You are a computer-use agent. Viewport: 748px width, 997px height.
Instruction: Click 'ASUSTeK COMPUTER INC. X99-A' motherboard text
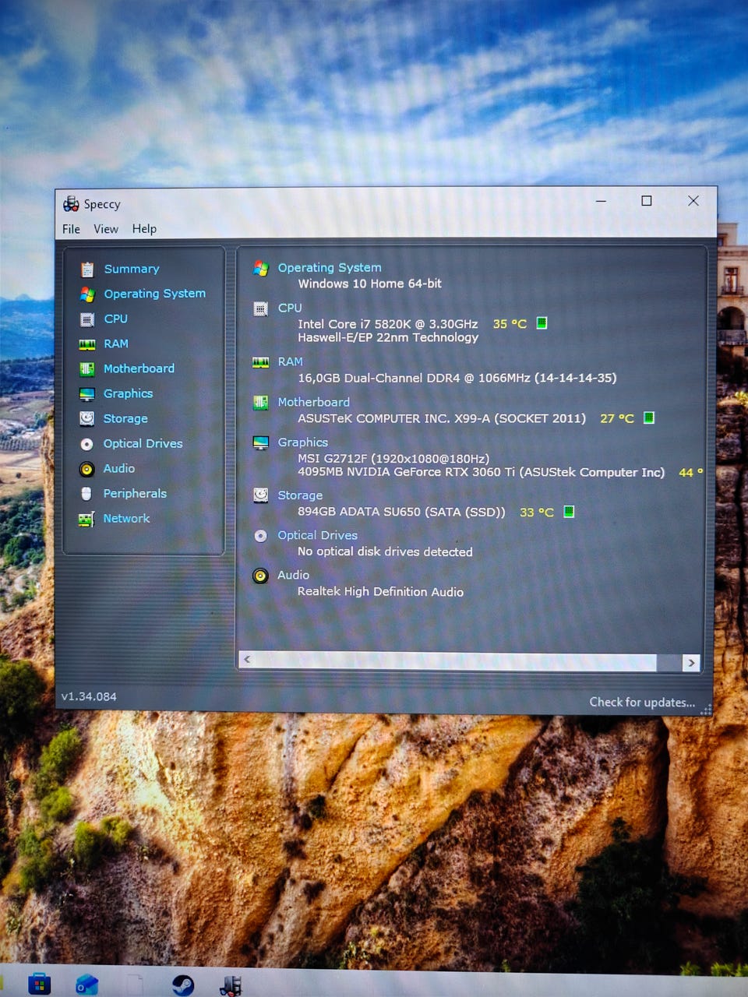pos(441,418)
